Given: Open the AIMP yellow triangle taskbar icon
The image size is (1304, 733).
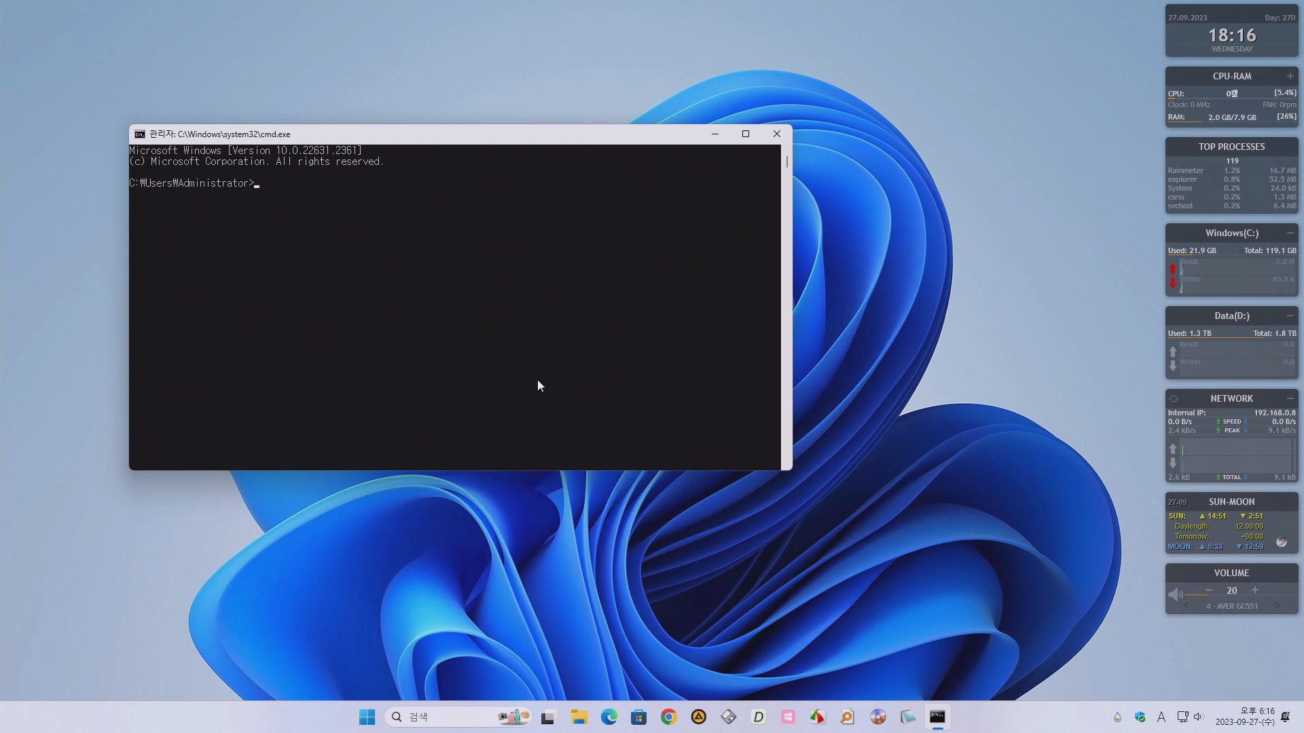Looking at the screenshot, I should (698, 717).
